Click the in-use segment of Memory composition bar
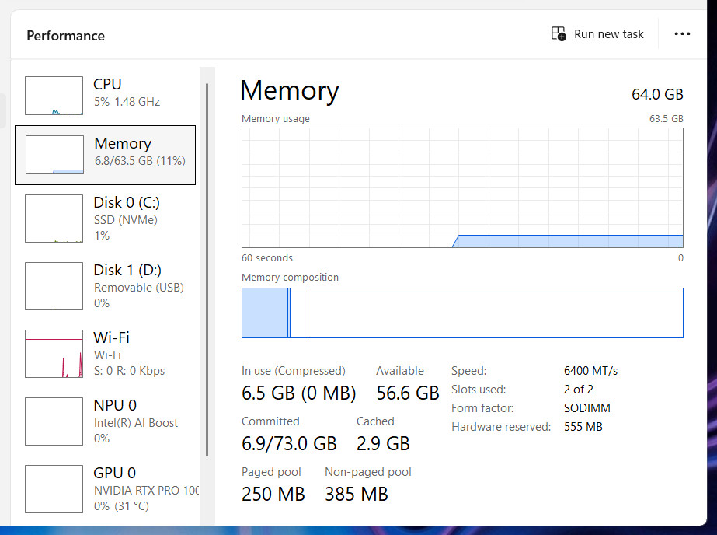 click(x=265, y=313)
